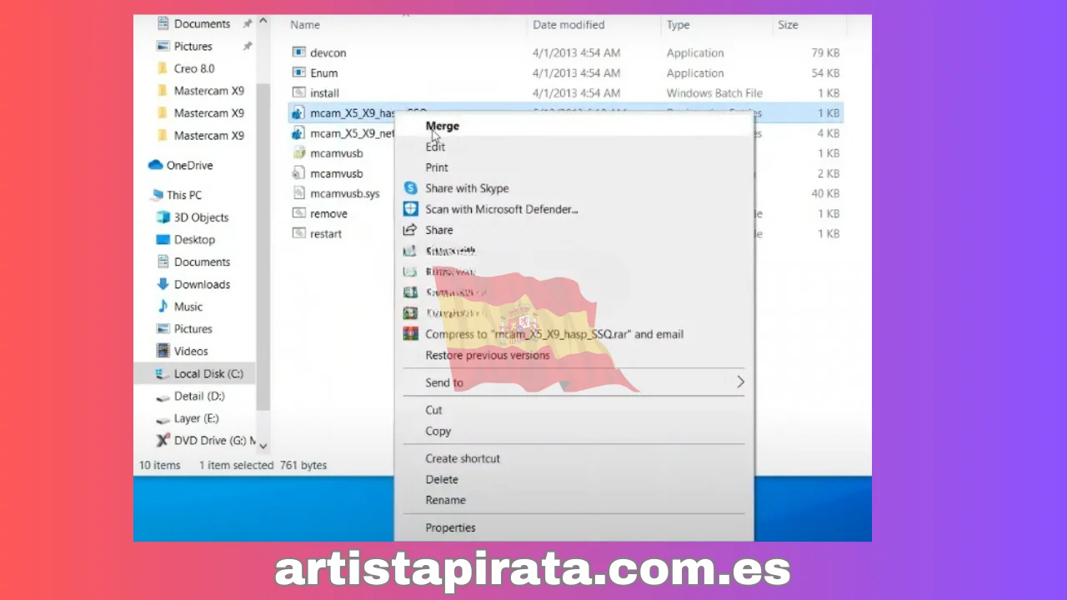Select the install batch file icon
This screenshot has width=1067, height=600.
pos(299,92)
